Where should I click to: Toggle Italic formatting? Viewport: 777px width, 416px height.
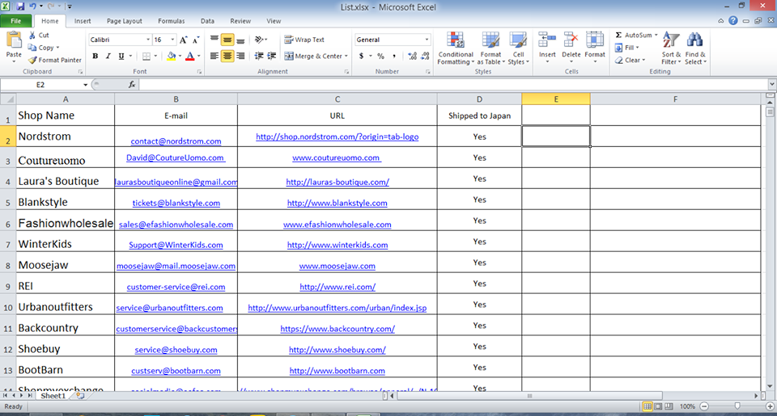108,56
